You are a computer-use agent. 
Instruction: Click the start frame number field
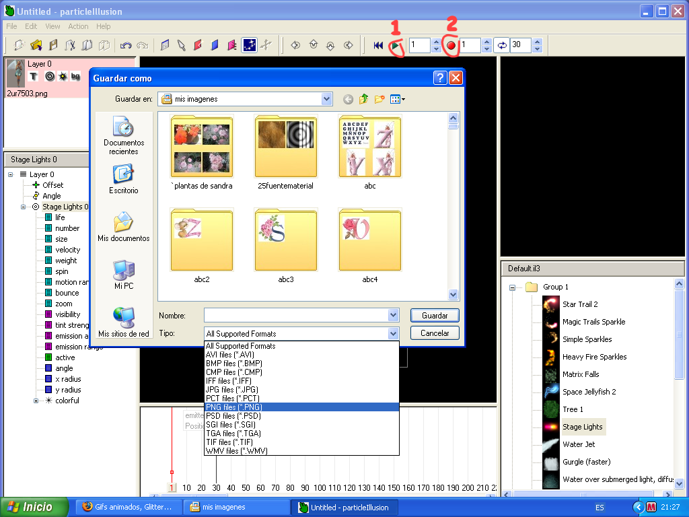[x=420, y=45]
